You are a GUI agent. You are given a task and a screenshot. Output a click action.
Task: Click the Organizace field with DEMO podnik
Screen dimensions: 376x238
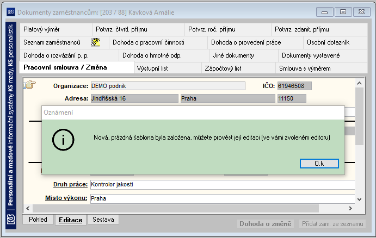pyautogui.click(x=168, y=86)
